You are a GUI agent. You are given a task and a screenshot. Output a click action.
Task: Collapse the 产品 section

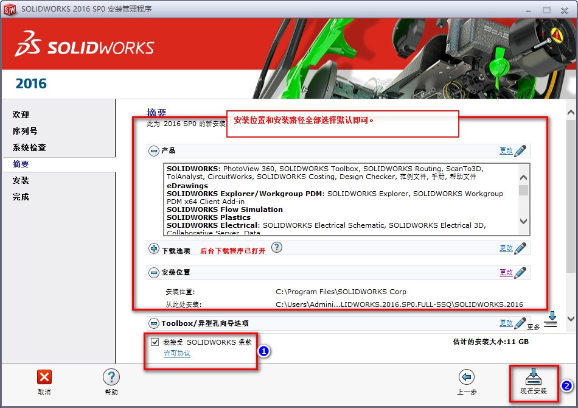154,150
